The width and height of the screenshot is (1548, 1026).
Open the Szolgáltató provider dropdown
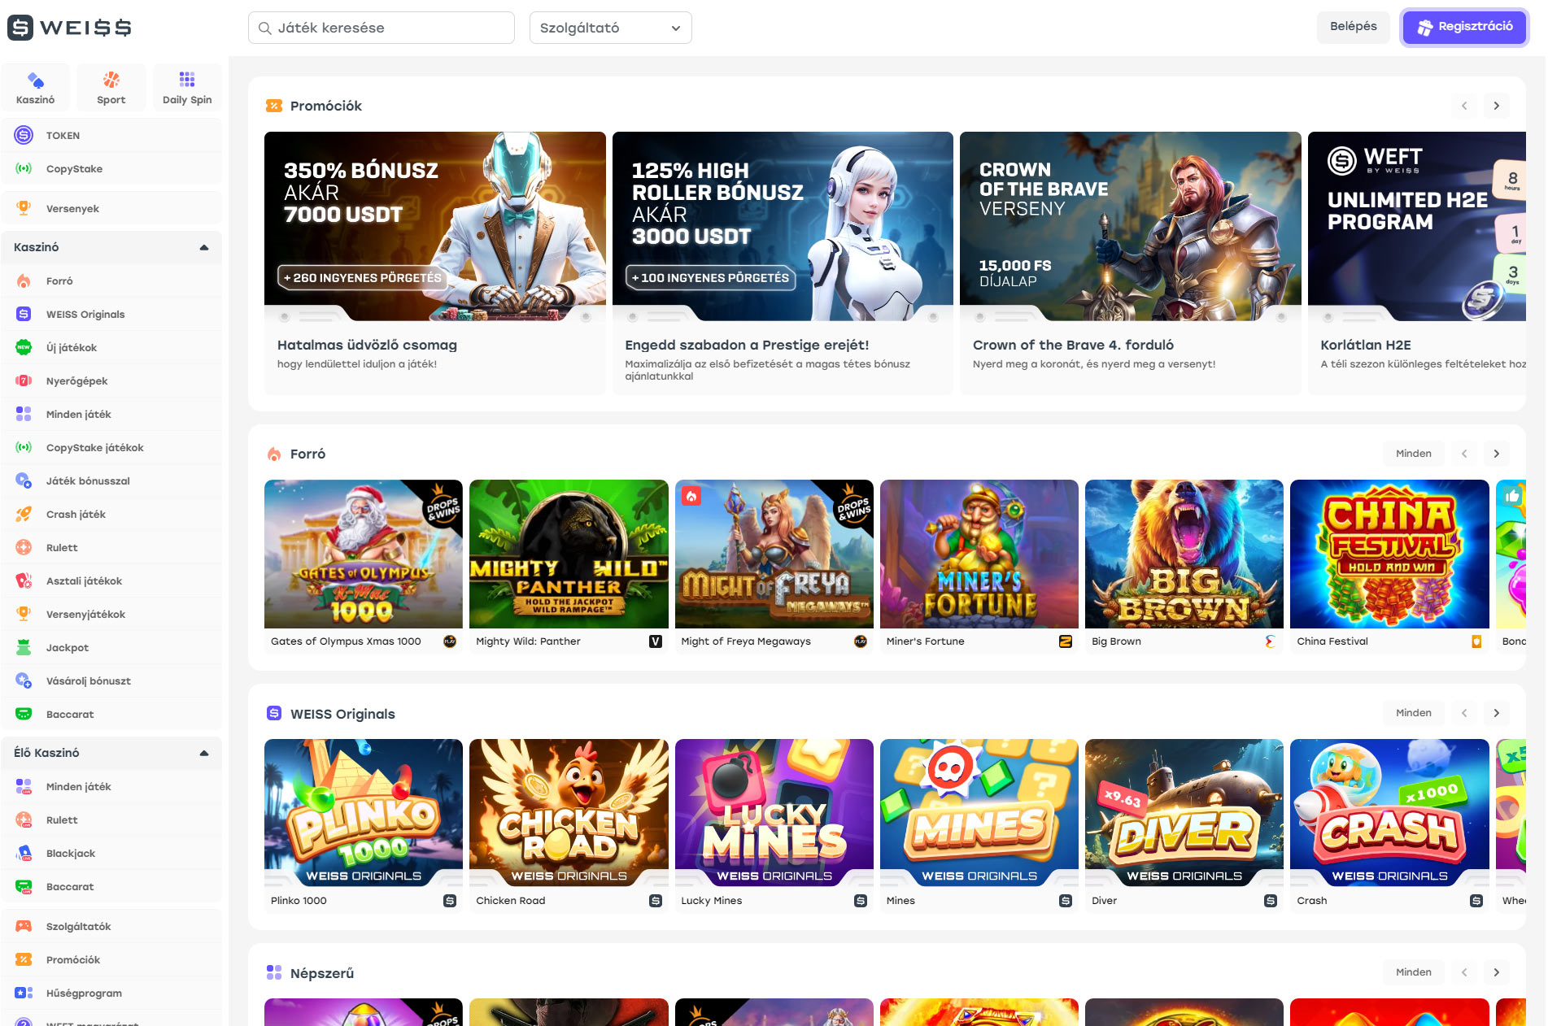pyautogui.click(x=610, y=28)
